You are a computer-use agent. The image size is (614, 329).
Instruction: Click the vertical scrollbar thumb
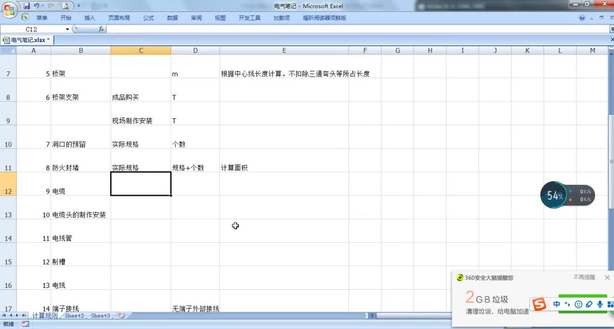[x=611, y=162]
